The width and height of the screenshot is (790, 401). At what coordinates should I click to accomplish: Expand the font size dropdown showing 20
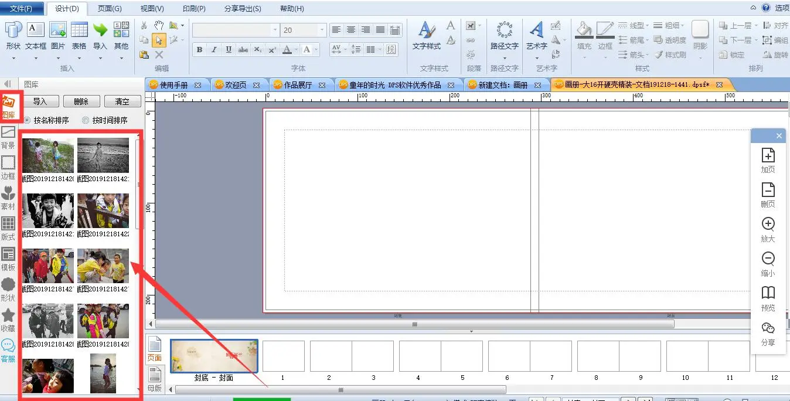[x=322, y=30]
